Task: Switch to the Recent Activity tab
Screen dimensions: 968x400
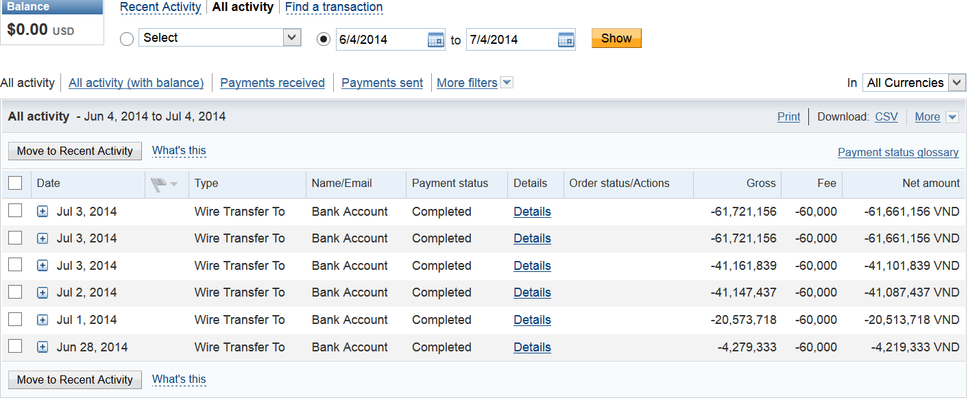Action: pos(160,8)
